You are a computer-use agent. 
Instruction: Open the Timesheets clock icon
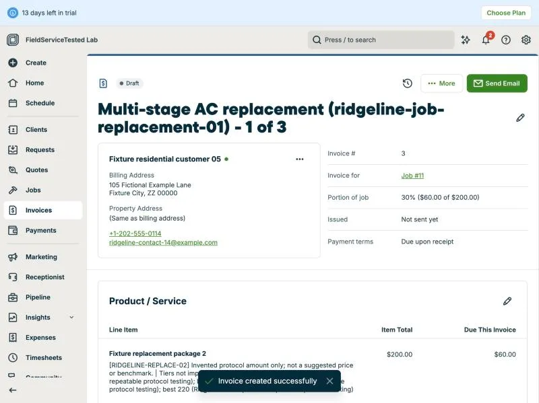pos(13,358)
